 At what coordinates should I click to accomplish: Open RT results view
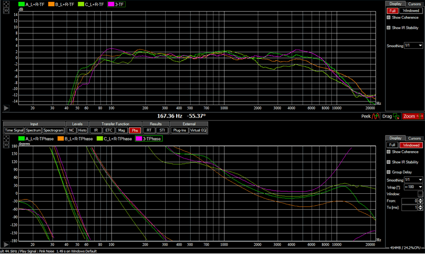pos(149,131)
